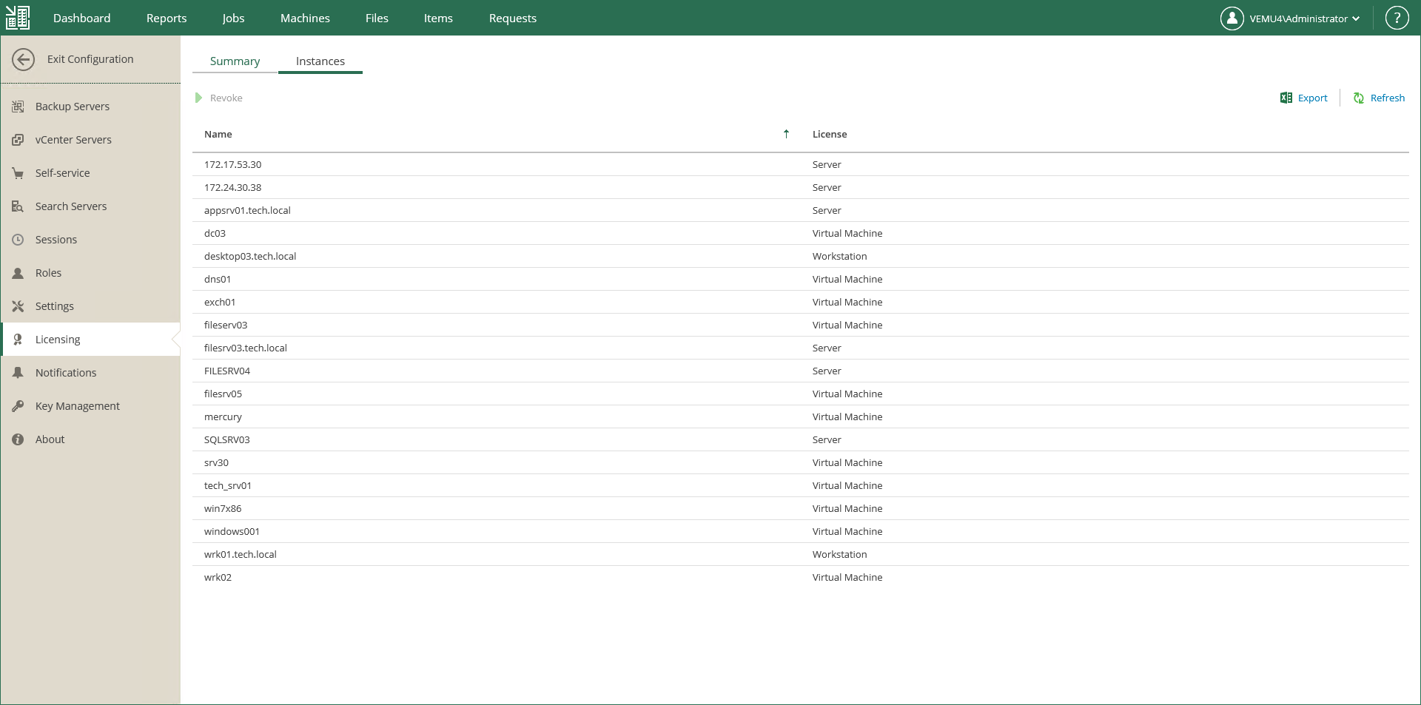
Task: Sort by the License column header
Action: (830, 134)
